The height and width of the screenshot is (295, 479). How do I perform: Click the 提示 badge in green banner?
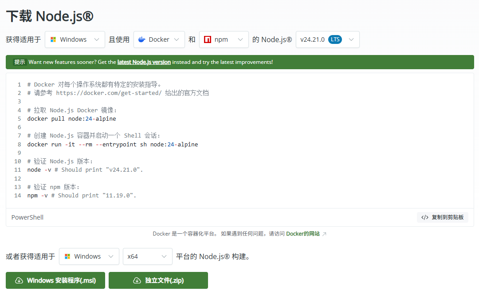pos(20,62)
